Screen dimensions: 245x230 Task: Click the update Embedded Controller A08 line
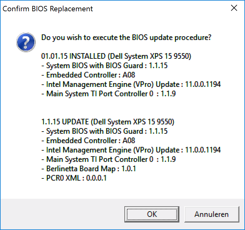click(x=88, y=140)
